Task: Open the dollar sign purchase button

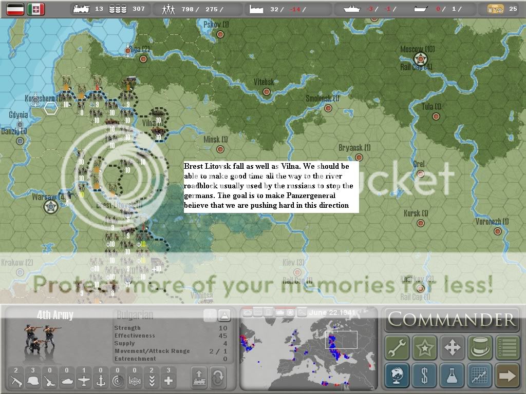Action: tap(425, 375)
